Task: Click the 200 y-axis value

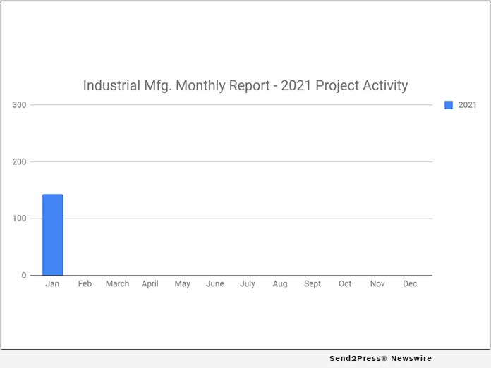Action: click(x=19, y=162)
